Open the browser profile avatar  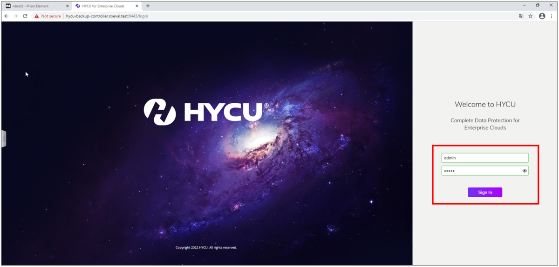(x=542, y=16)
